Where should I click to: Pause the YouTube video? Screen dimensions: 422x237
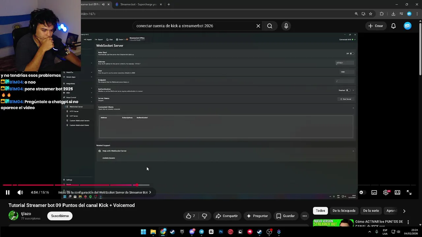(8, 193)
